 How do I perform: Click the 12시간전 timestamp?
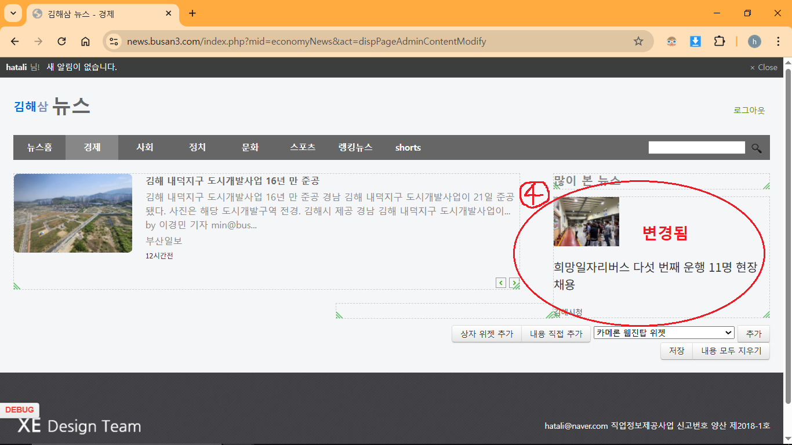tap(159, 256)
